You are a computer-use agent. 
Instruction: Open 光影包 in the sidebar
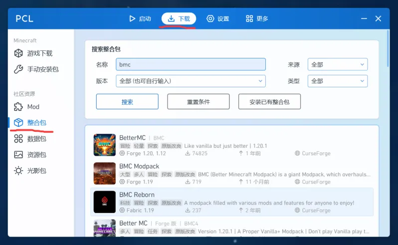[41, 171]
